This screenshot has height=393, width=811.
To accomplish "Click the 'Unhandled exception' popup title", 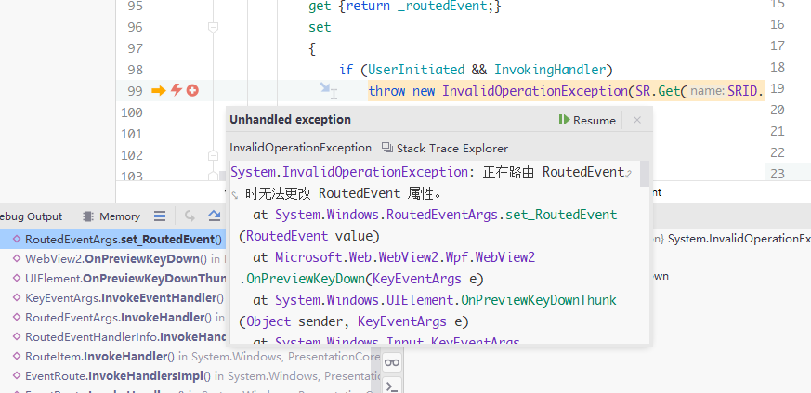I will click(x=290, y=120).
